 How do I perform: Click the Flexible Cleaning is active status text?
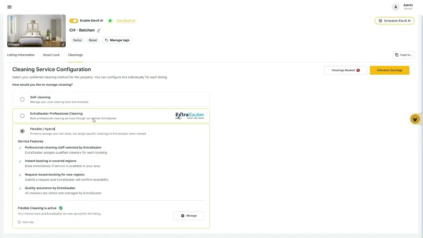pyautogui.click(x=37, y=208)
